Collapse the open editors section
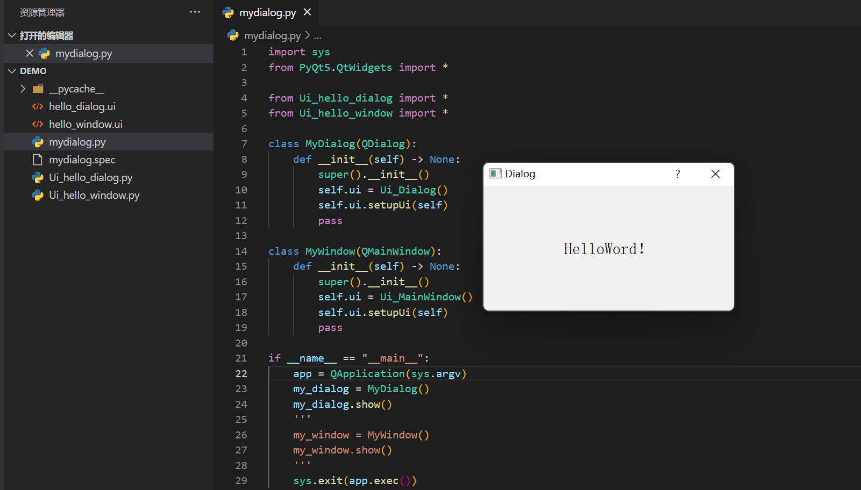Image resolution: width=861 pixels, height=490 pixels. (x=12, y=35)
